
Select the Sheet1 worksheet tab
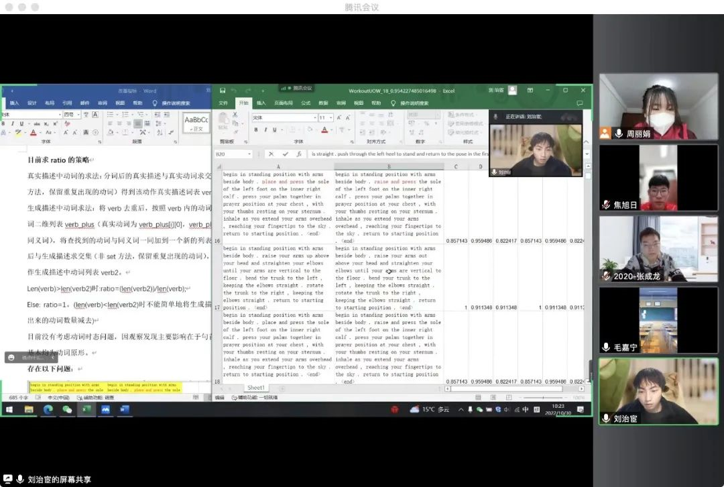255,388
